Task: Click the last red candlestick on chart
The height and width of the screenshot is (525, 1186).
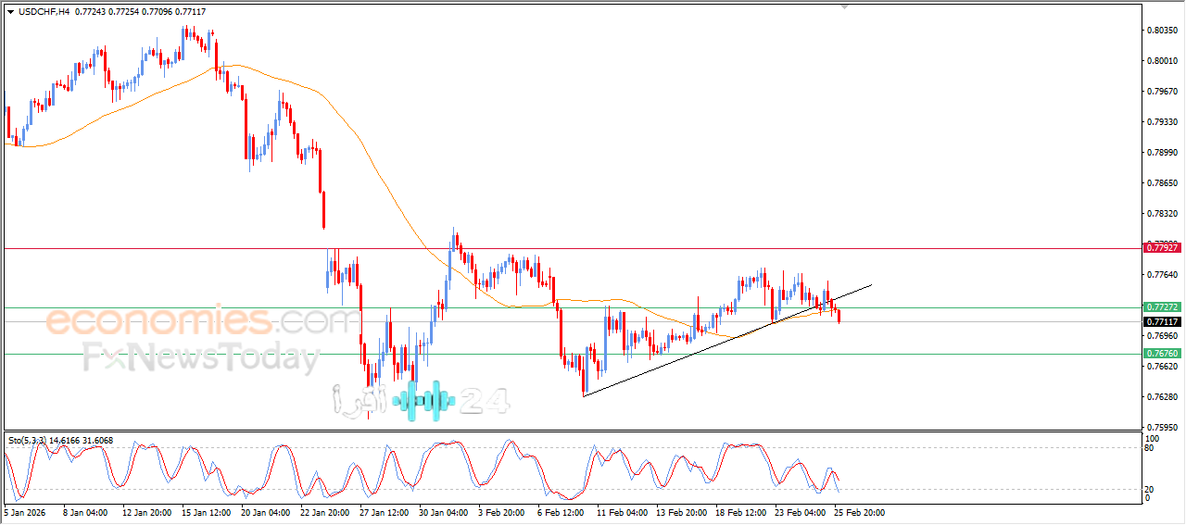Action: click(x=839, y=317)
